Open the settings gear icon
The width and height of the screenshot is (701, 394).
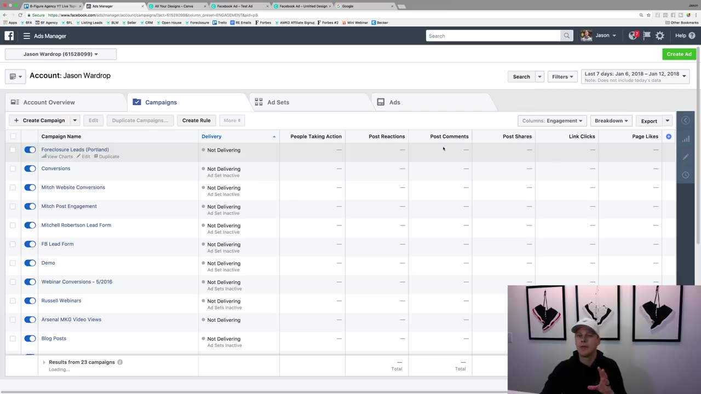tap(660, 36)
